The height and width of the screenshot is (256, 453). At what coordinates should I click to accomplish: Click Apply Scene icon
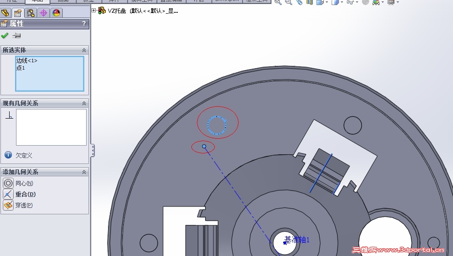click(x=376, y=2)
